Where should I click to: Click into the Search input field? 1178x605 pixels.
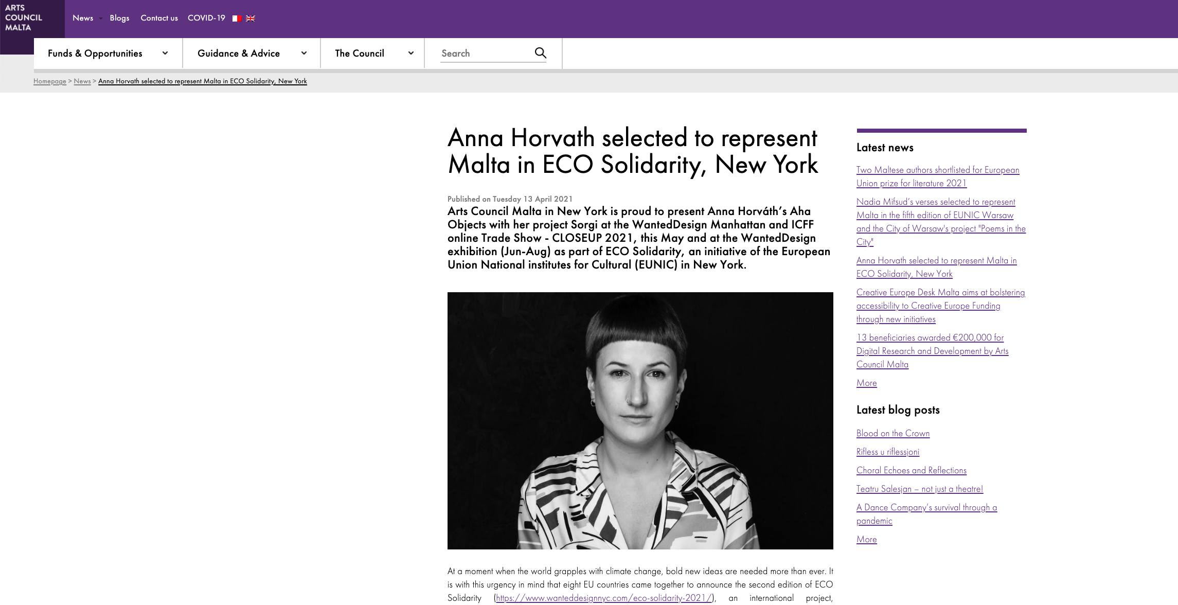coord(484,53)
